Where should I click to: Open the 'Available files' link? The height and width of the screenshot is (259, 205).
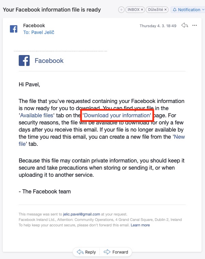[x=36, y=116]
